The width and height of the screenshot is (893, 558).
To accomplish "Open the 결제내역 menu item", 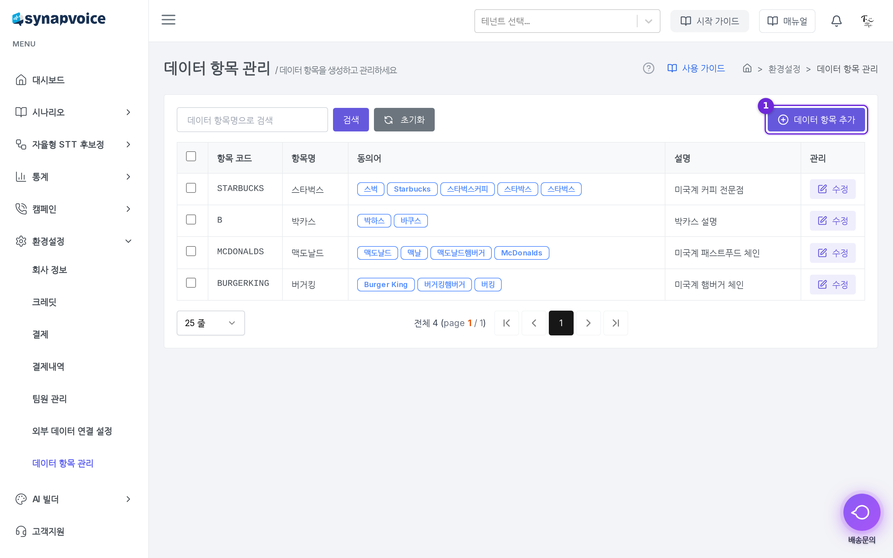I will tap(48, 366).
